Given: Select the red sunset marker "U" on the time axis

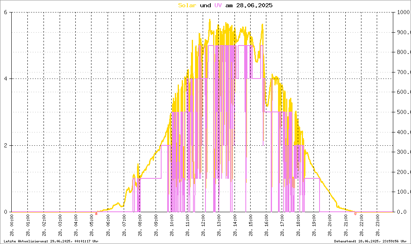Looking at the screenshot, I should 355,214.
